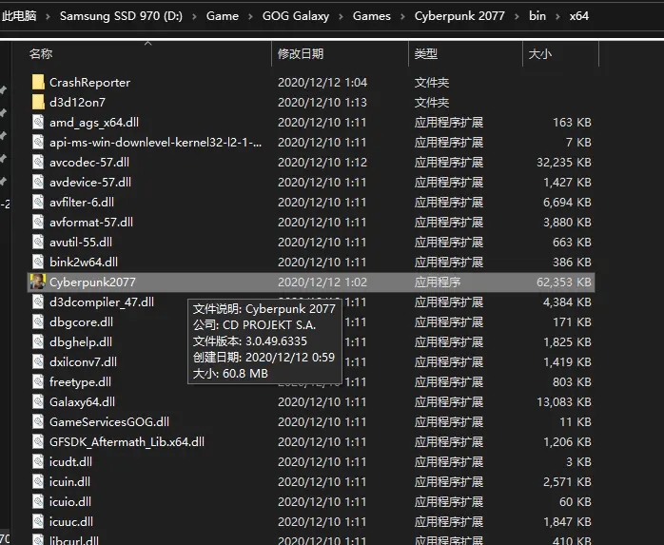Select the avcodec-57.dll file row
This screenshot has height=545, width=664.
coord(311,163)
